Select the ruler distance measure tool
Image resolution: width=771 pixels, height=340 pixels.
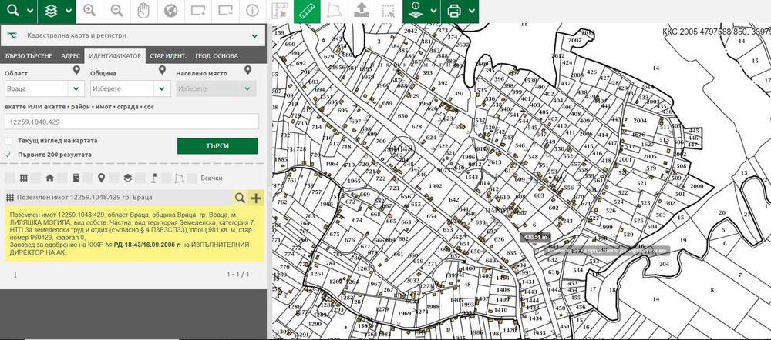(x=306, y=11)
